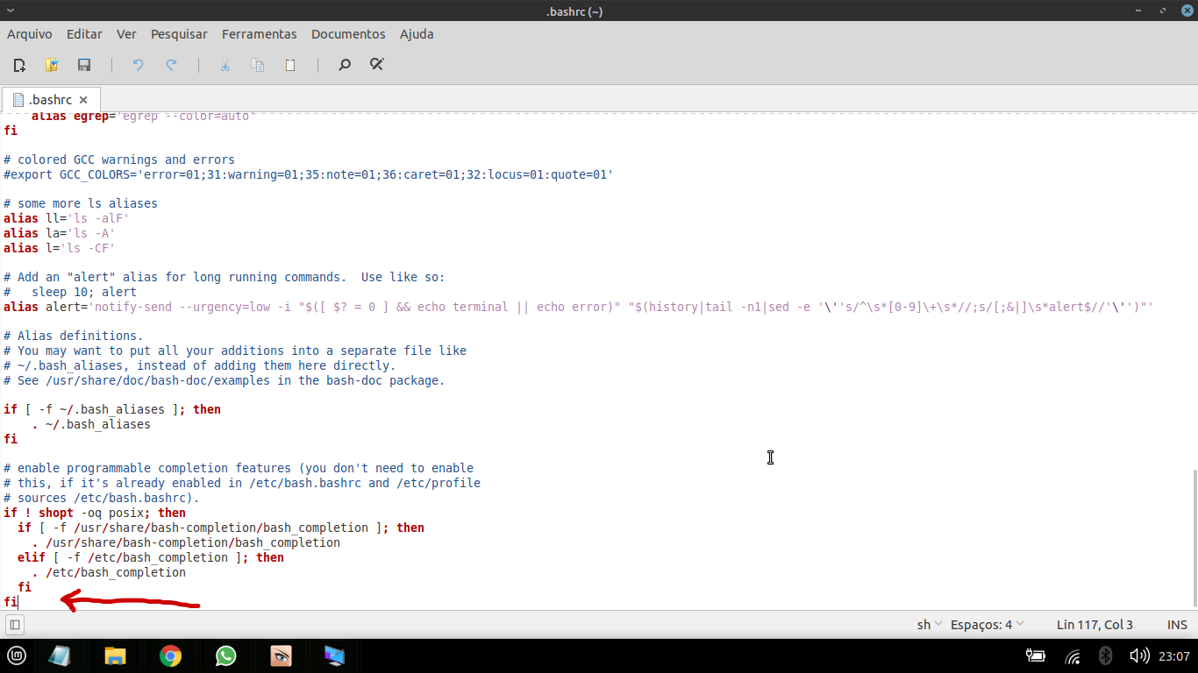The image size is (1198, 673).
Task: Open the Ferramentas menu
Action: pos(259,34)
